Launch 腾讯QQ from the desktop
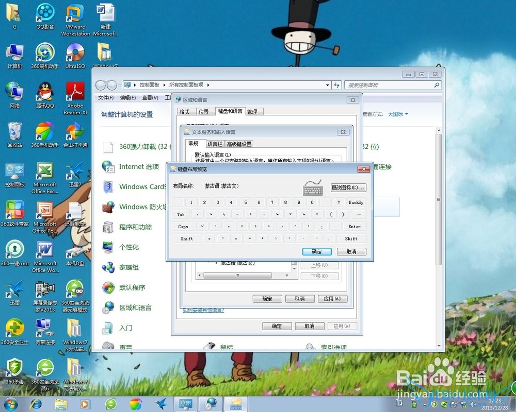Screen dimensions: 516x412 click(x=45, y=95)
